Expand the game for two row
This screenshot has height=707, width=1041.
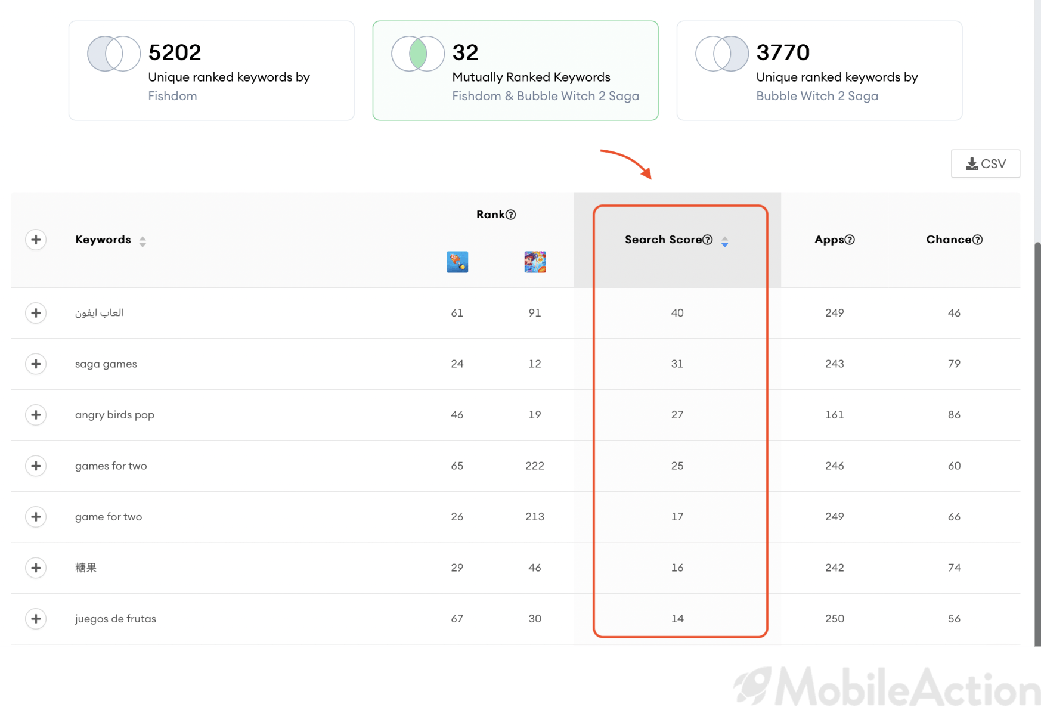tap(36, 517)
